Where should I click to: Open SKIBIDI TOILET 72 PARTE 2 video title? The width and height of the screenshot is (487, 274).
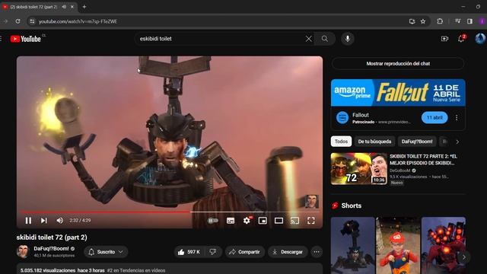pos(423,160)
